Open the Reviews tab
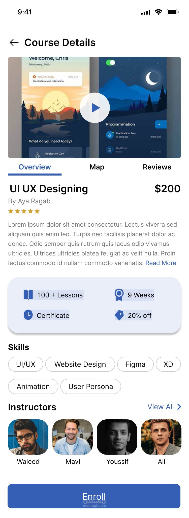The image size is (189, 518). tap(157, 167)
